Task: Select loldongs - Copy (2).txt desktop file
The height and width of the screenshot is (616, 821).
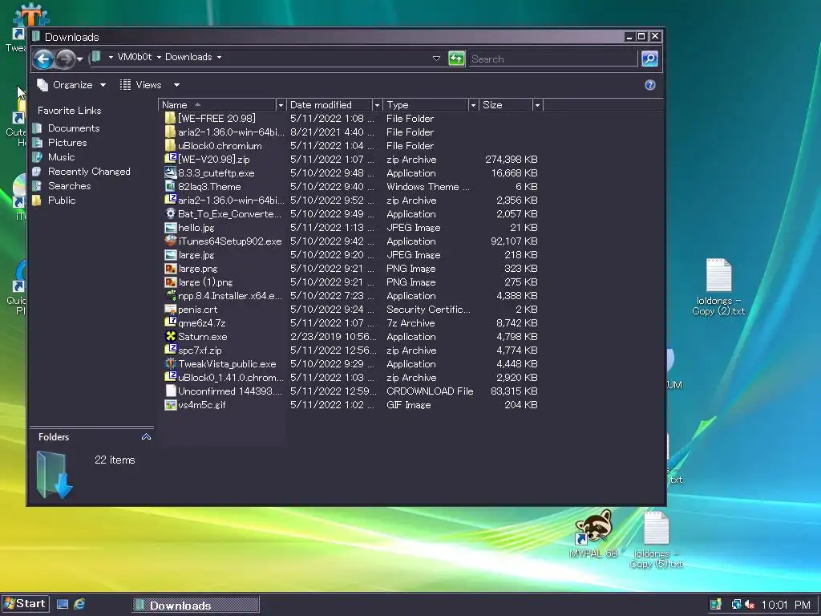Action: point(718,287)
